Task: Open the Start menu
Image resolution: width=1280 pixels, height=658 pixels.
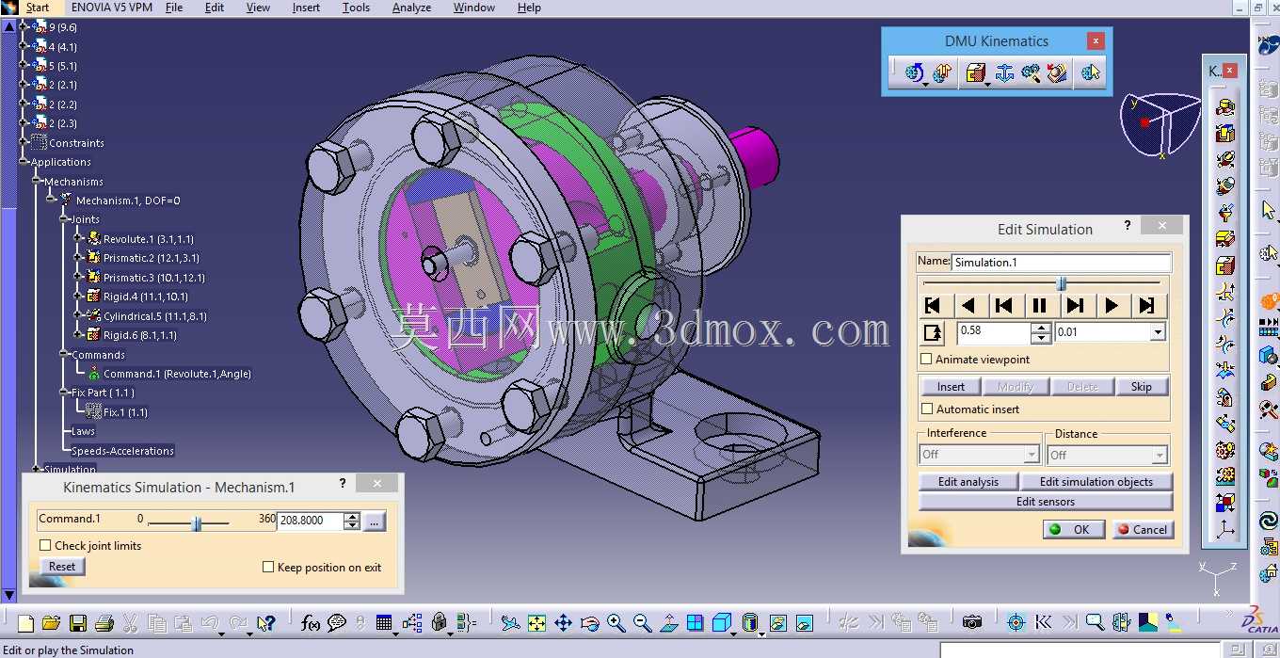Action: [38, 8]
